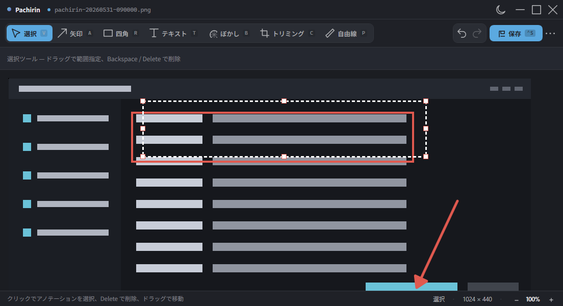Zoom out with the minus button

(x=517, y=299)
